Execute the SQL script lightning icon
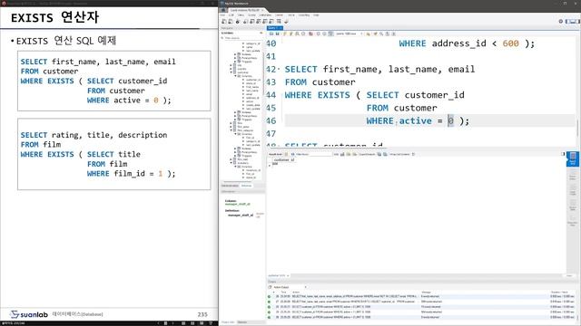581x326 pixels. point(284,34)
